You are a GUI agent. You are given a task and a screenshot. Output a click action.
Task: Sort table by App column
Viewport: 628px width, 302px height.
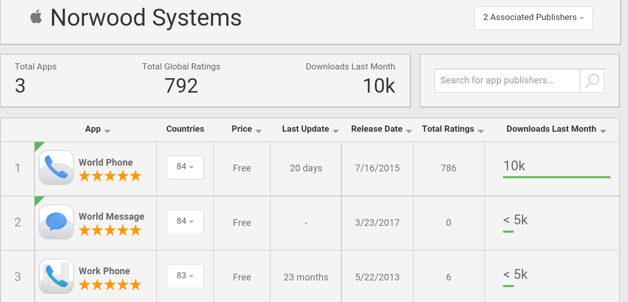click(x=98, y=129)
